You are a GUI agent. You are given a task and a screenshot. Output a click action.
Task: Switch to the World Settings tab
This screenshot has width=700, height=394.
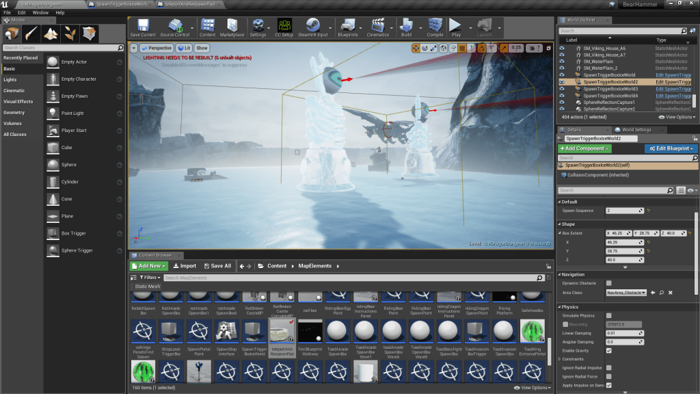tap(636, 129)
